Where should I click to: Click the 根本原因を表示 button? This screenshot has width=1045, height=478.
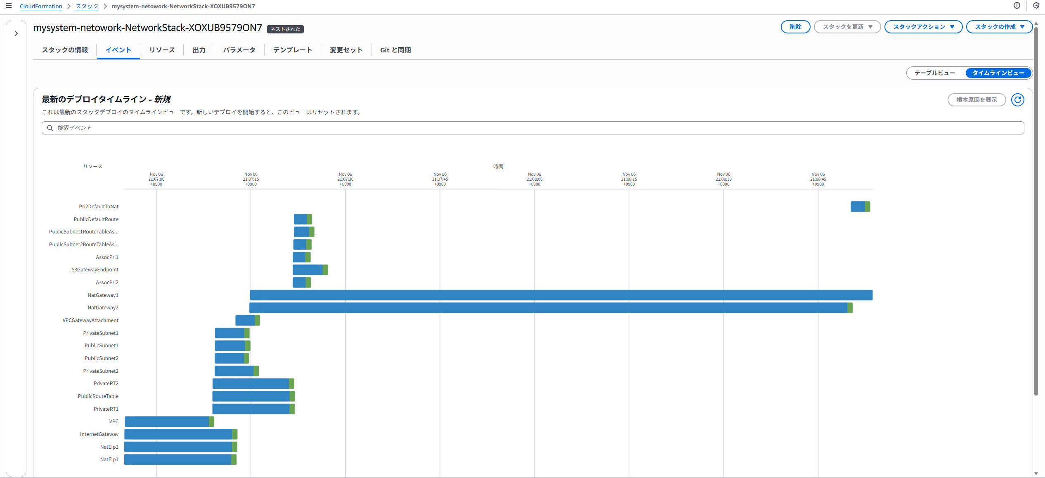tap(976, 100)
